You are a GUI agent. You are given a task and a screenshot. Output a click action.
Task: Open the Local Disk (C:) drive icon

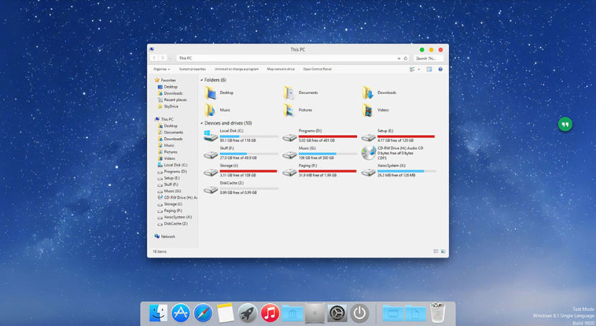(211, 134)
